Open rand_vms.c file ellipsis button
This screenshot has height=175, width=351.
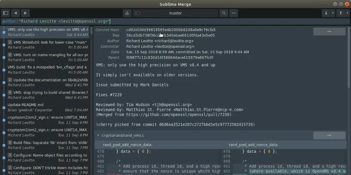[329, 135]
